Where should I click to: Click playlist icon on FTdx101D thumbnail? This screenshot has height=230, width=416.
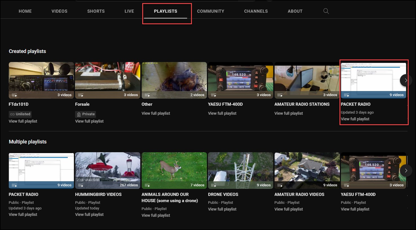(14, 95)
